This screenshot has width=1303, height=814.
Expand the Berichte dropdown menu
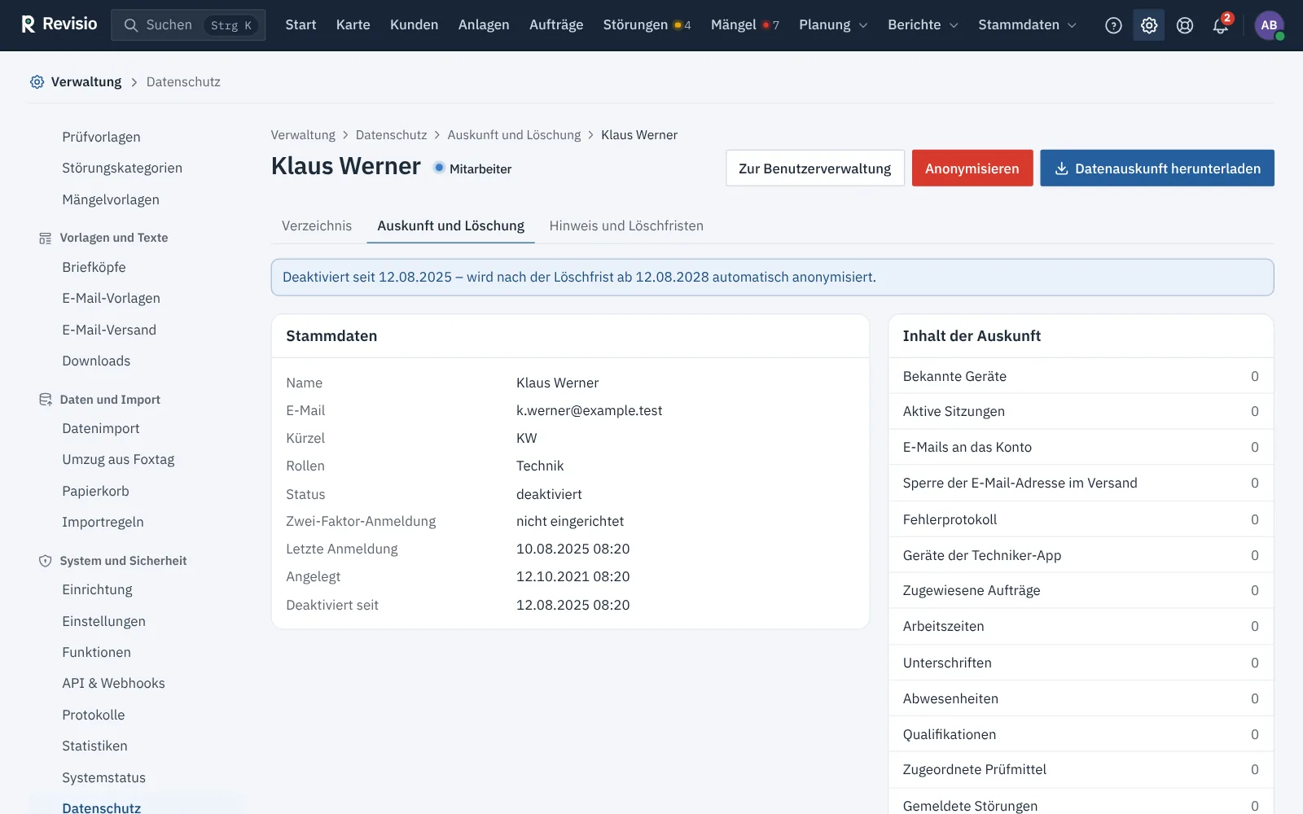pos(923,25)
